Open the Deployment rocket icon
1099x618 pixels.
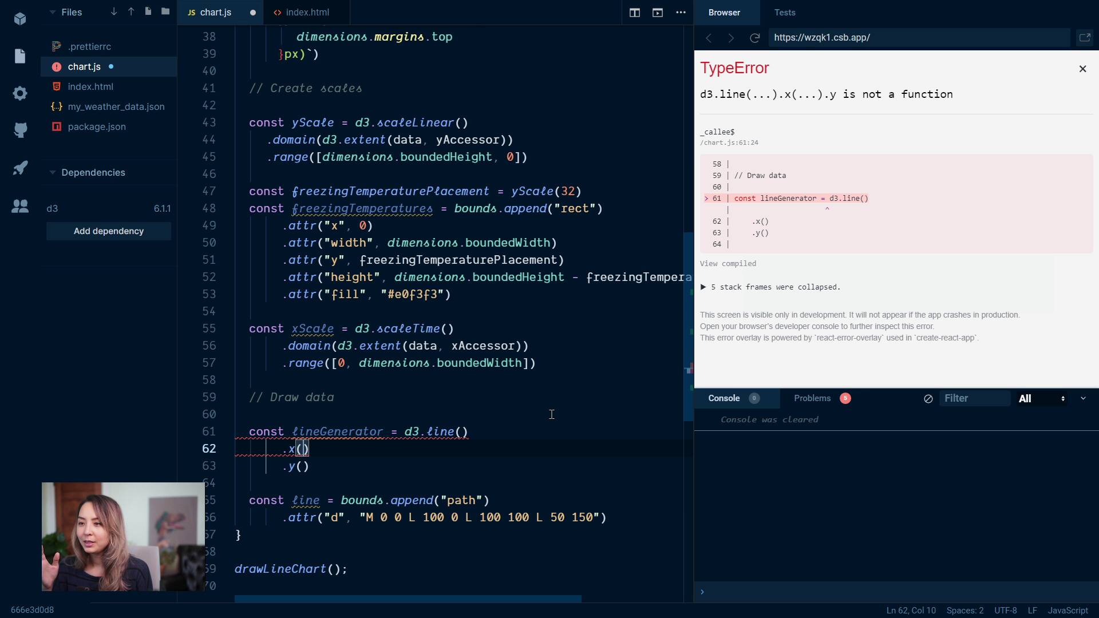20,168
